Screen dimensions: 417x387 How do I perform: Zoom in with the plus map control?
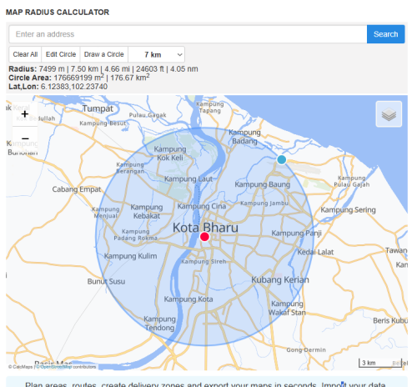[25, 114]
